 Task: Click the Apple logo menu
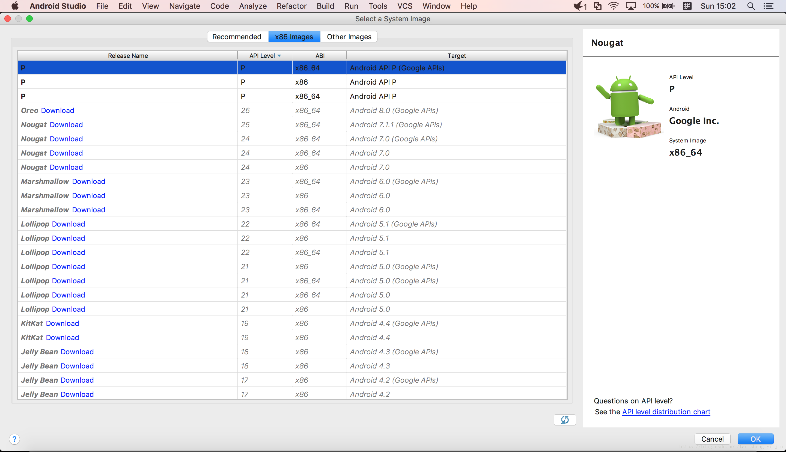[14, 6]
